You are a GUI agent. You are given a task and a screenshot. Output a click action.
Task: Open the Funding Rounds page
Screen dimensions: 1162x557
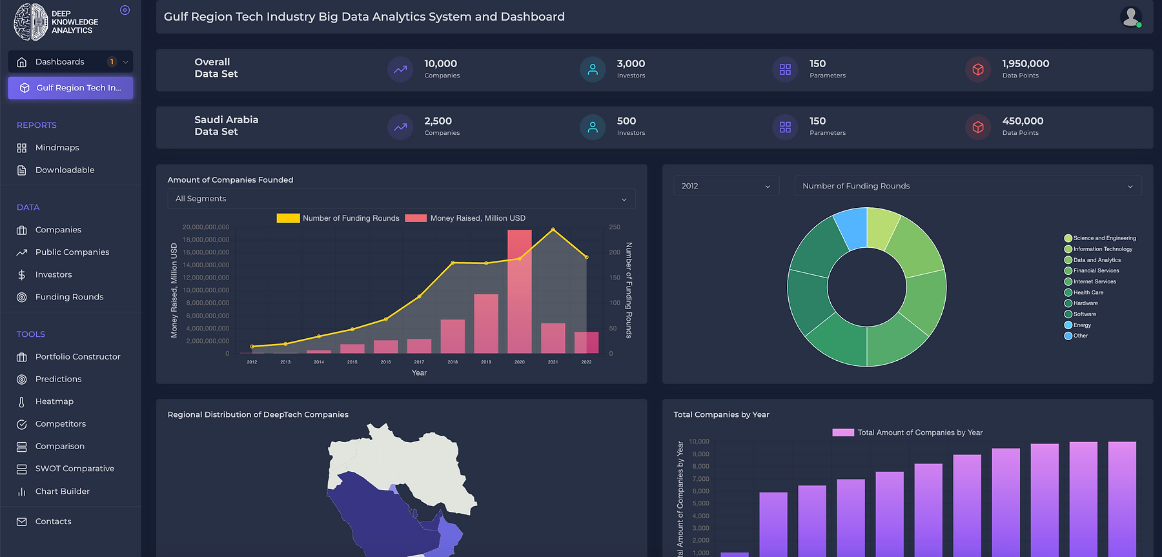click(69, 297)
